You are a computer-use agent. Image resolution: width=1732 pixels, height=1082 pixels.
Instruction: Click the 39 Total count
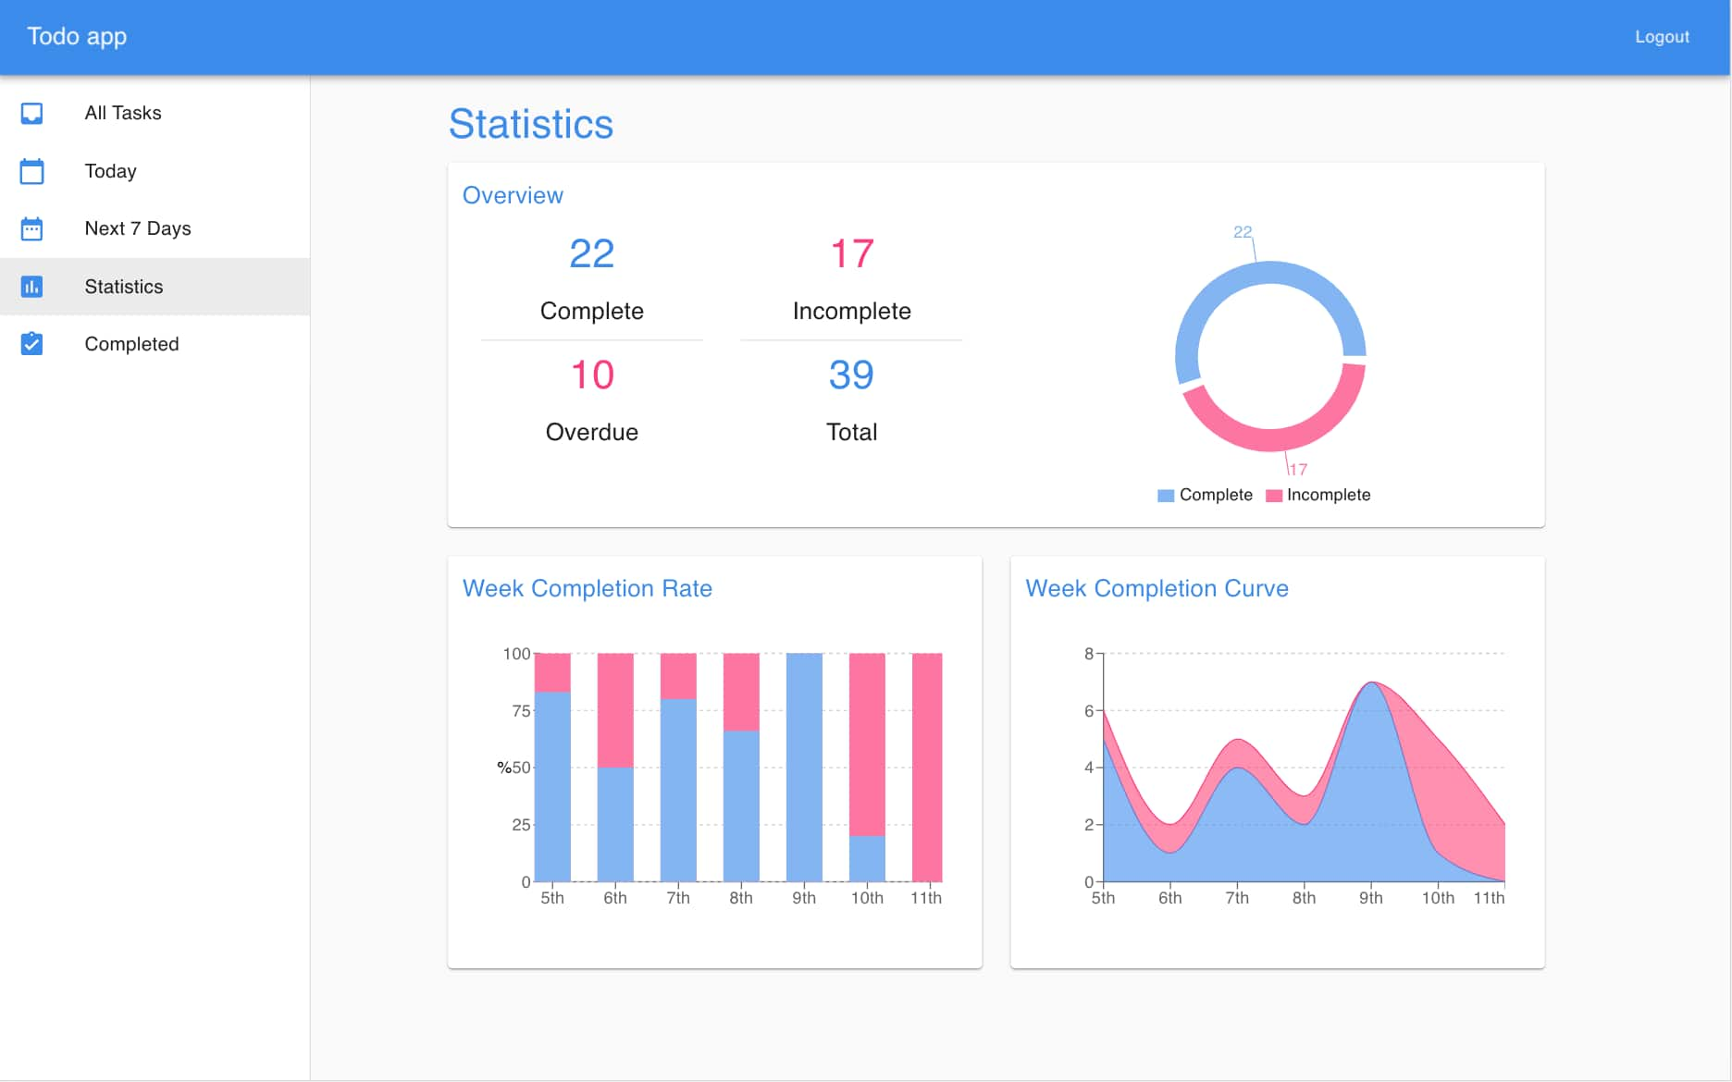pos(851,375)
